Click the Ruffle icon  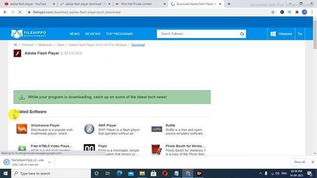[x=157, y=129]
